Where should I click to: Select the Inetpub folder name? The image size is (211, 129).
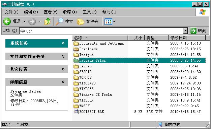pos(86,55)
